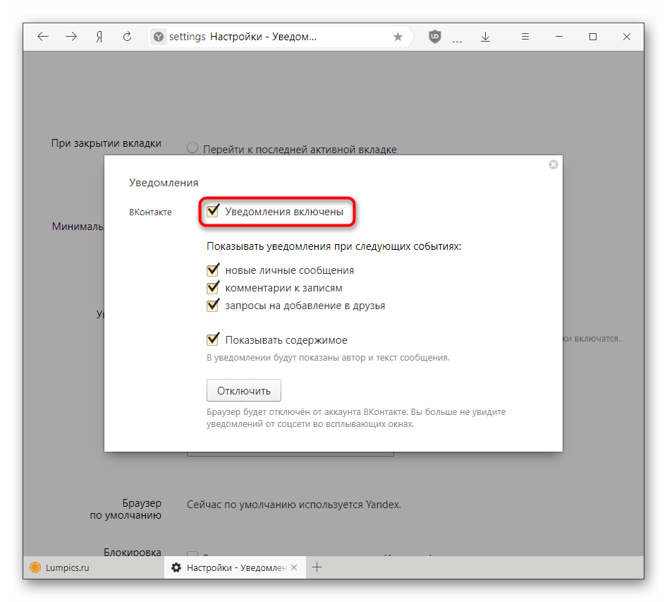Open the Yandex home page via the Я icon

99,37
